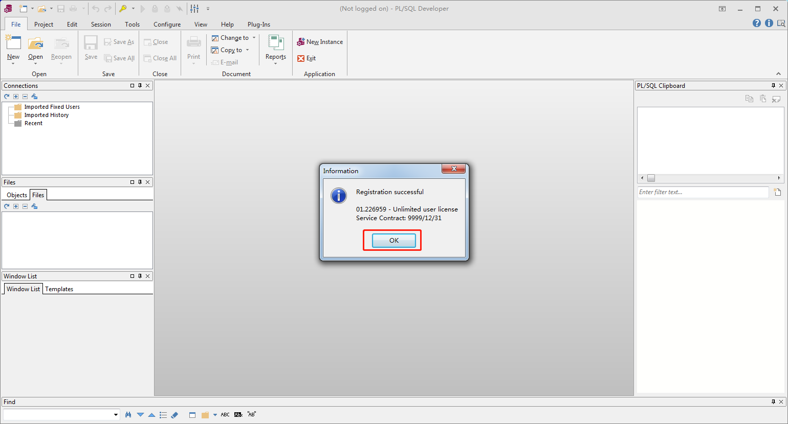Click the minus icon in the Connections panel toolbar

point(25,96)
